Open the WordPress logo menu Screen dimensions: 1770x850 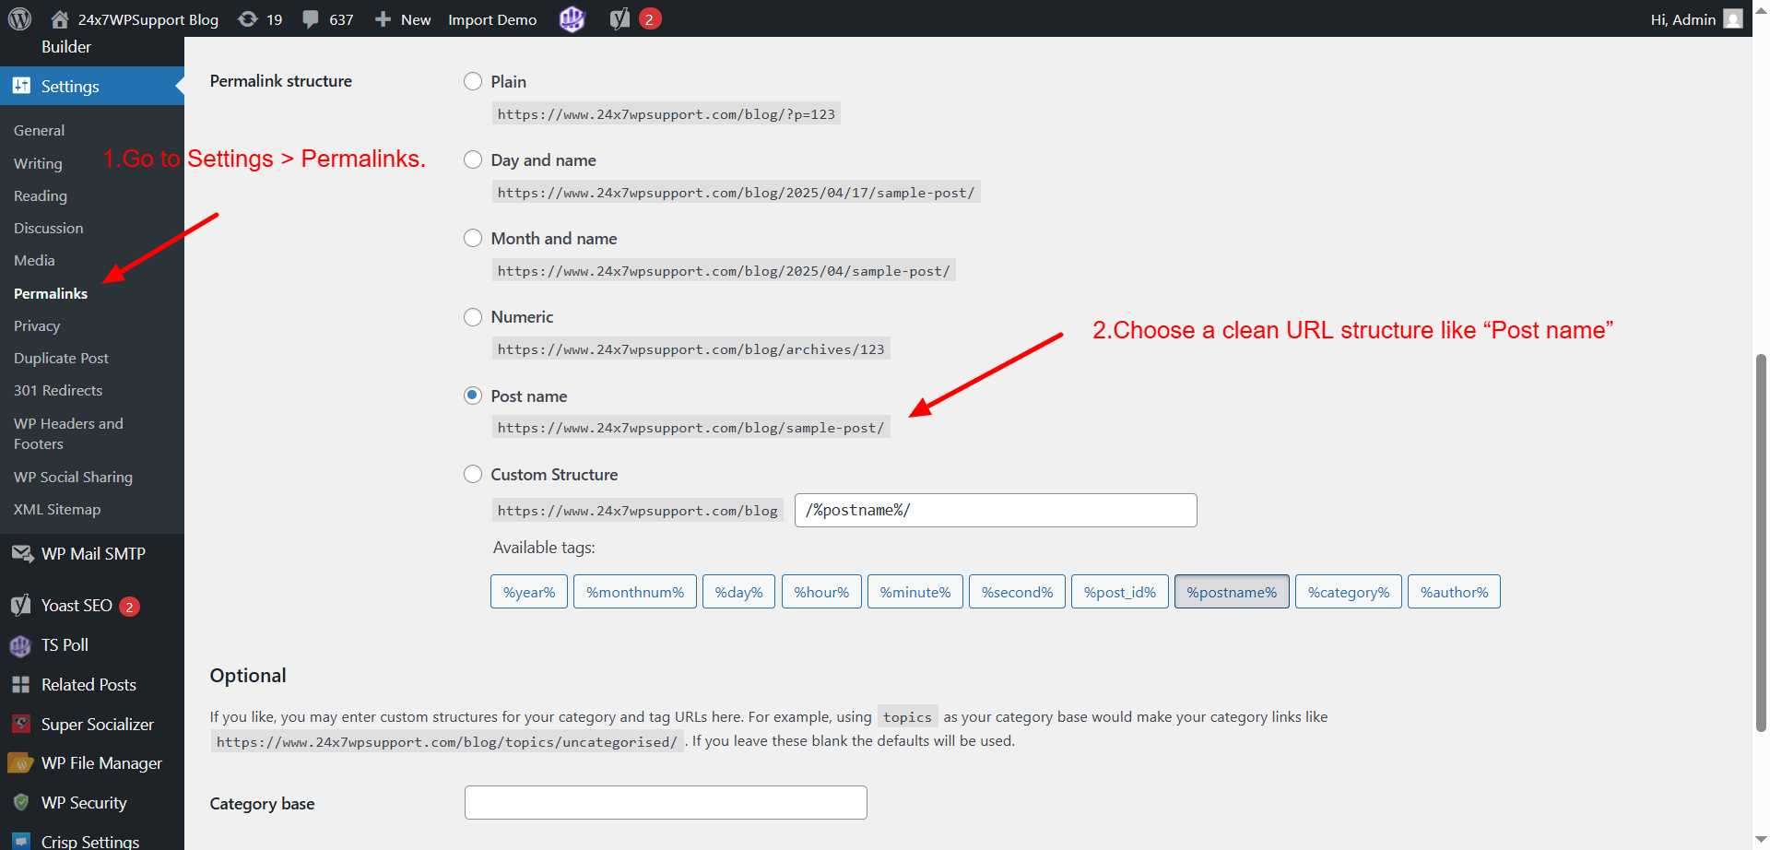[x=19, y=18]
